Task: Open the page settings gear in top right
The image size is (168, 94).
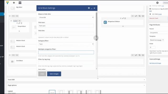Action: (x=157, y=3)
